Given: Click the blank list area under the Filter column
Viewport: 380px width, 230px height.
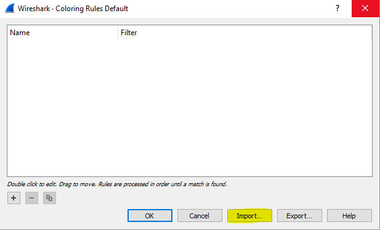Looking at the screenshot, I should [245, 107].
